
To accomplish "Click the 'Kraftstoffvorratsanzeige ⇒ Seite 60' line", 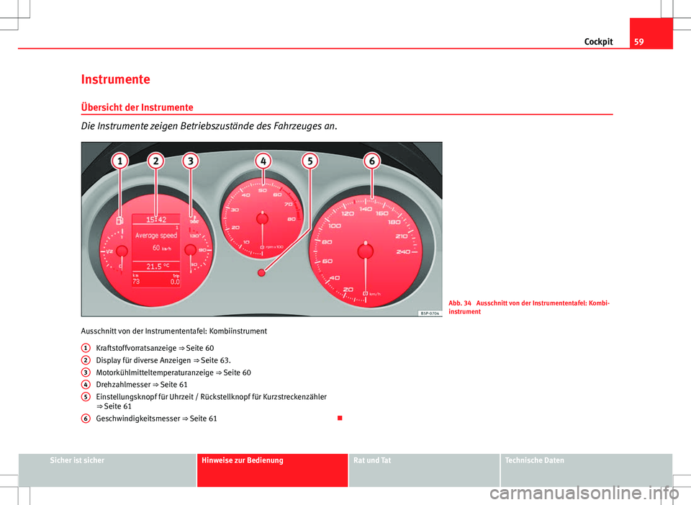I will pos(155,348).
